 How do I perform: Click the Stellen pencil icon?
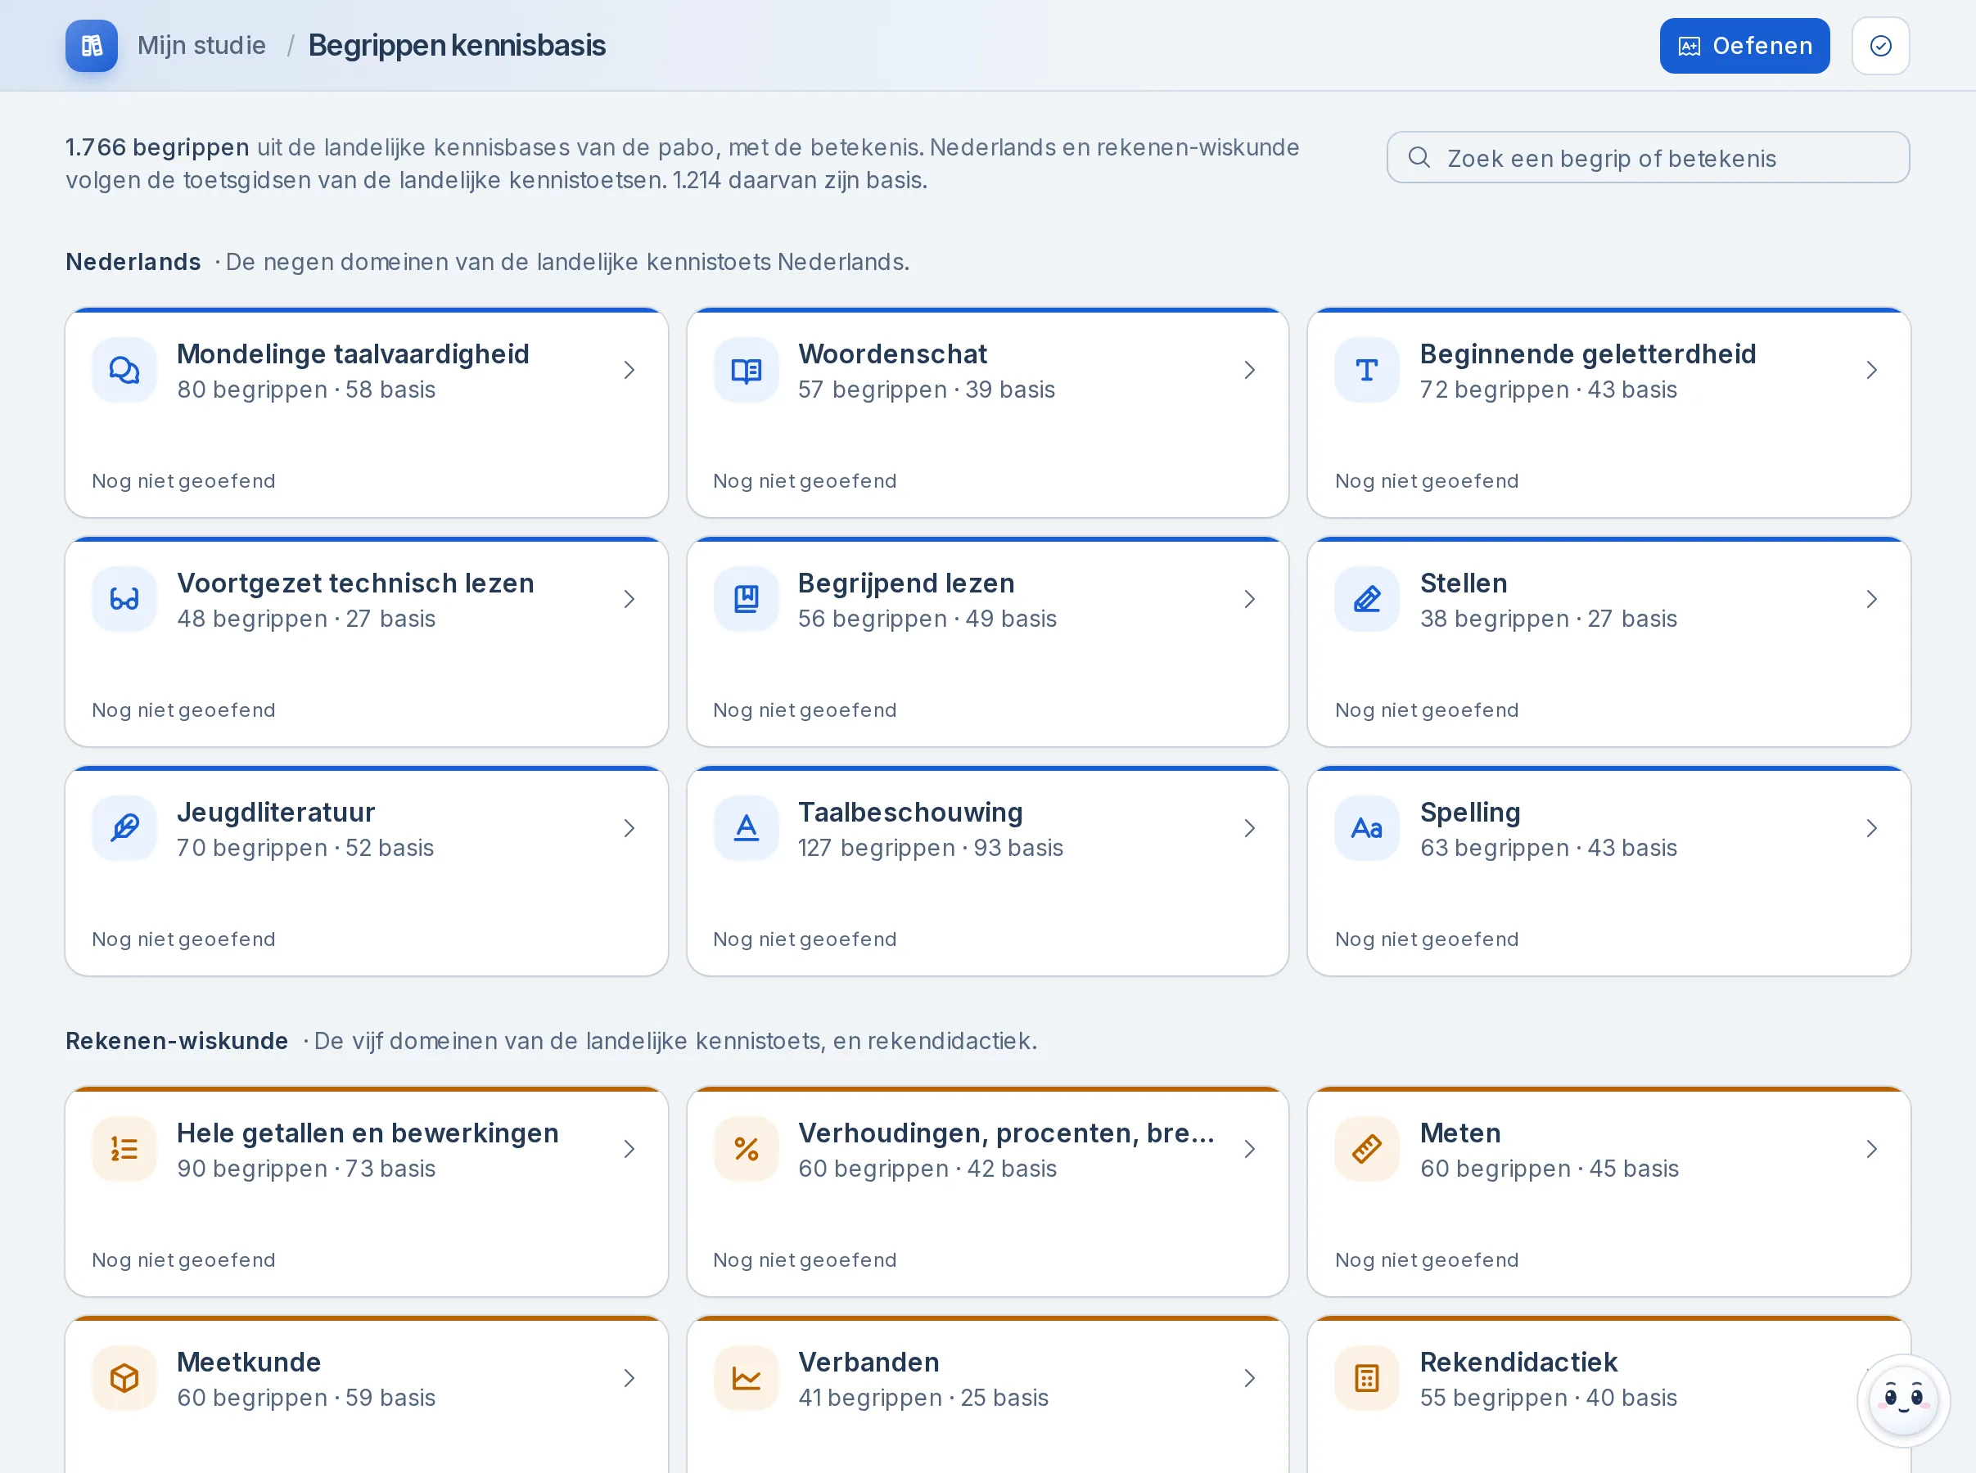tap(1366, 599)
